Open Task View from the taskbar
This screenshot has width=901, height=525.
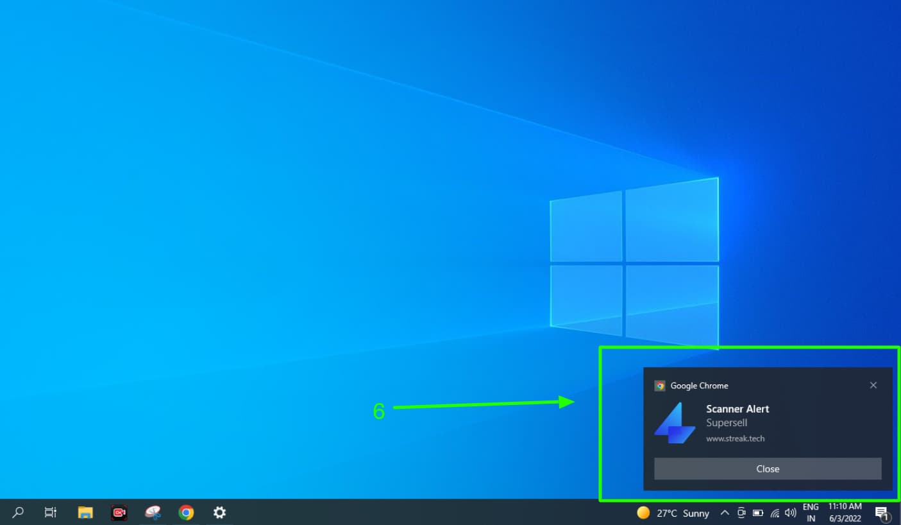[51, 512]
